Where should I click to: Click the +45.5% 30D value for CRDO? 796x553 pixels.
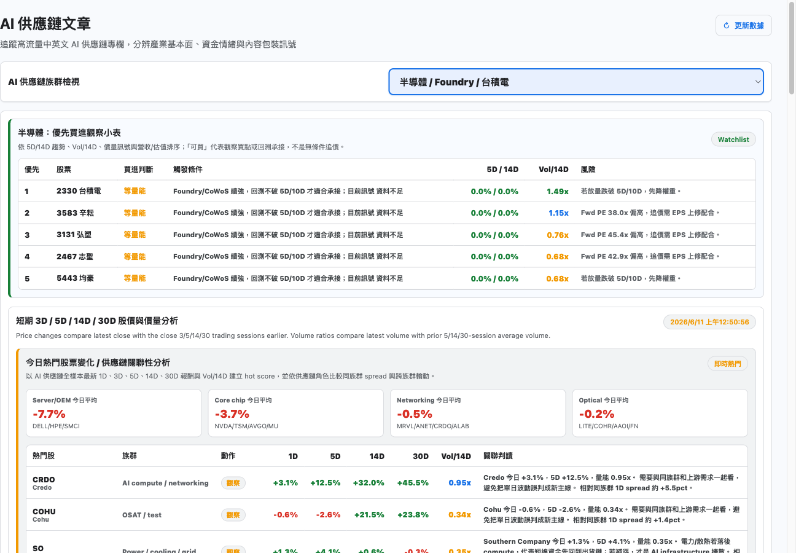413,483
